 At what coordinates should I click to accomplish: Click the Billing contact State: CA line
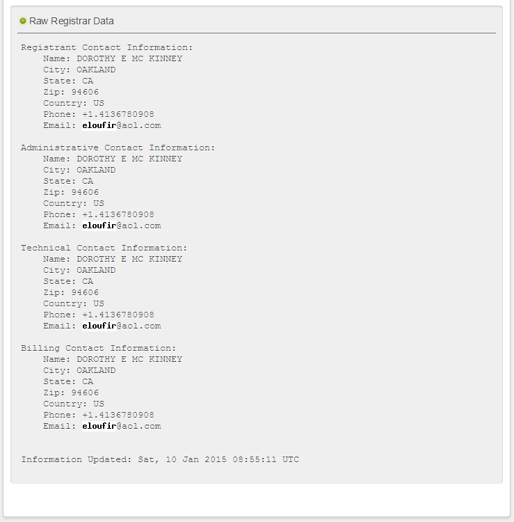(68, 381)
